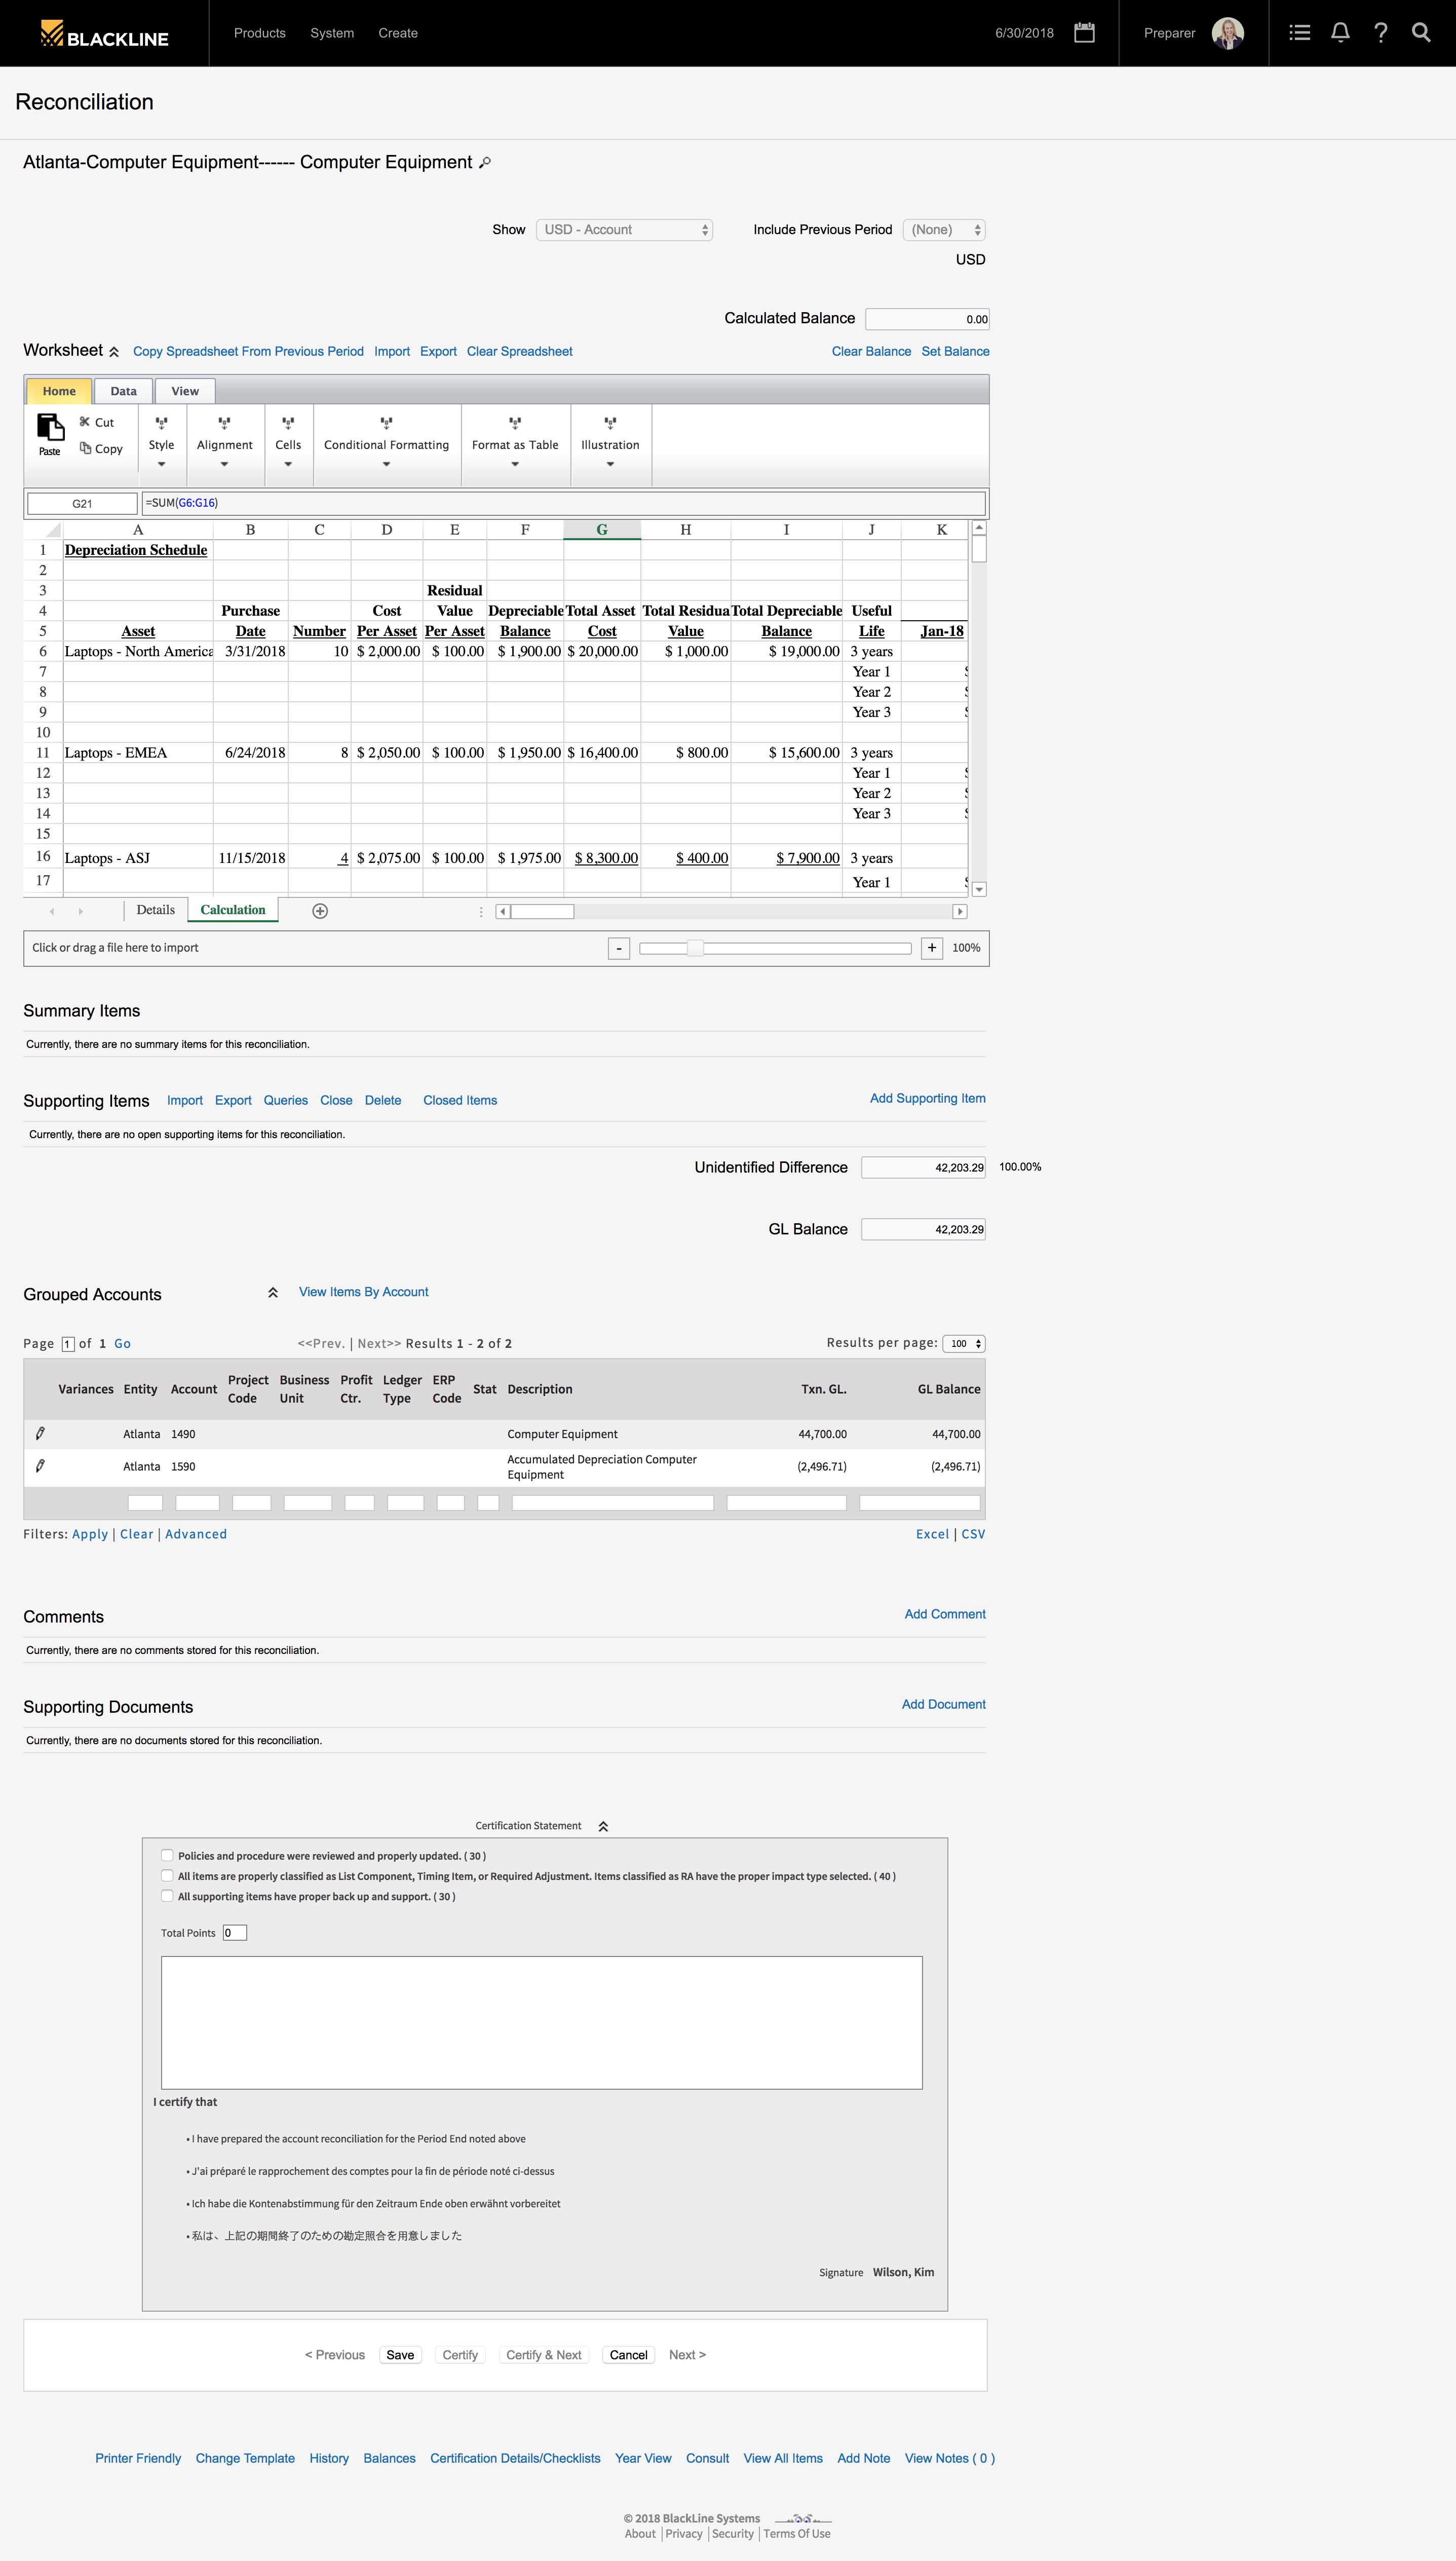Click the Cancel button

coord(629,2355)
